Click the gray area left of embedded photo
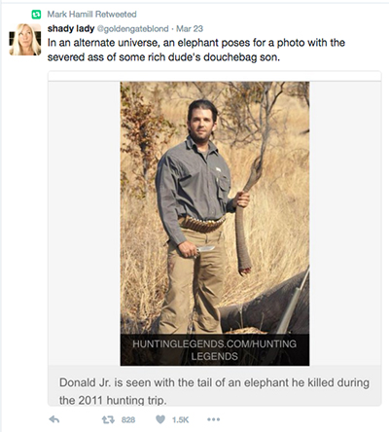 coord(85,224)
